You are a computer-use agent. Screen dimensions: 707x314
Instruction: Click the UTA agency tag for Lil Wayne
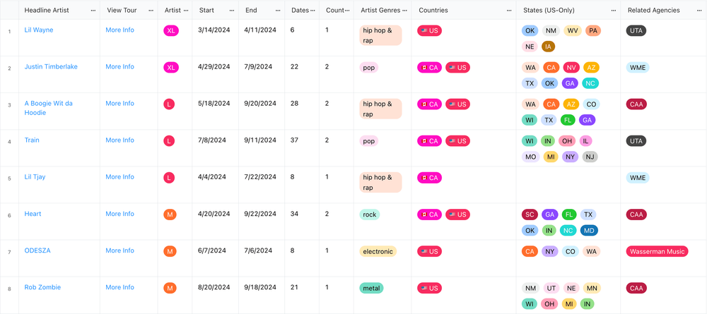tap(636, 30)
